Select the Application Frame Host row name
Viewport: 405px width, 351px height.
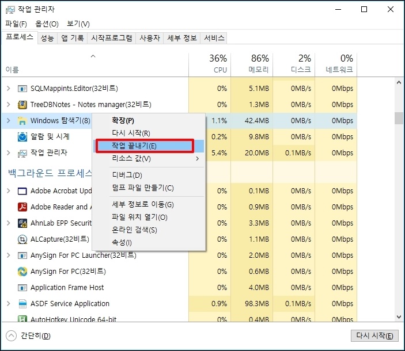click(67, 288)
